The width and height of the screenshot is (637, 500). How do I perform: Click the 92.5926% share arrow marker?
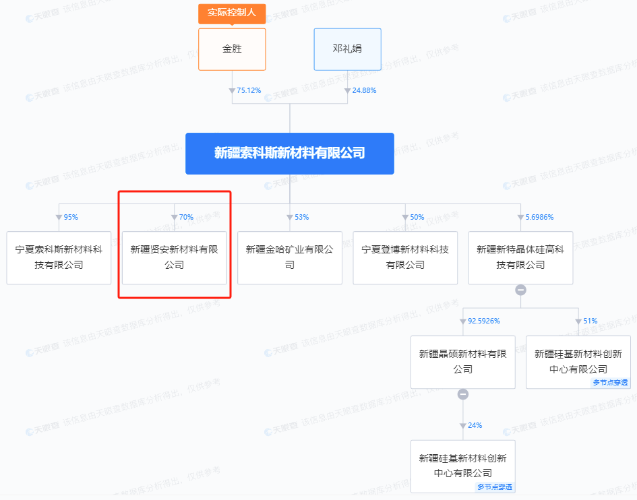coord(462,321)
